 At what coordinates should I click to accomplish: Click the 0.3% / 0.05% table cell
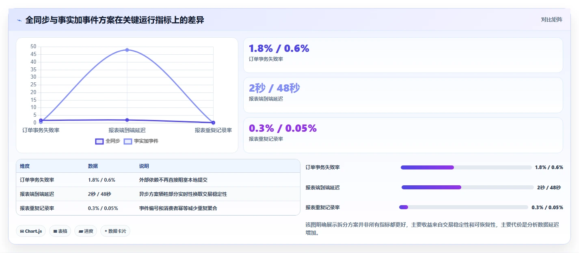coord(103,208)
